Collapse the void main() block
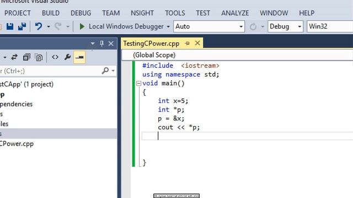This screenshot has height=198, width=353. click(x=138, y=84)
